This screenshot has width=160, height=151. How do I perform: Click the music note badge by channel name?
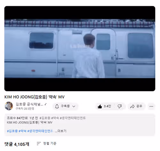pos(46,104)
